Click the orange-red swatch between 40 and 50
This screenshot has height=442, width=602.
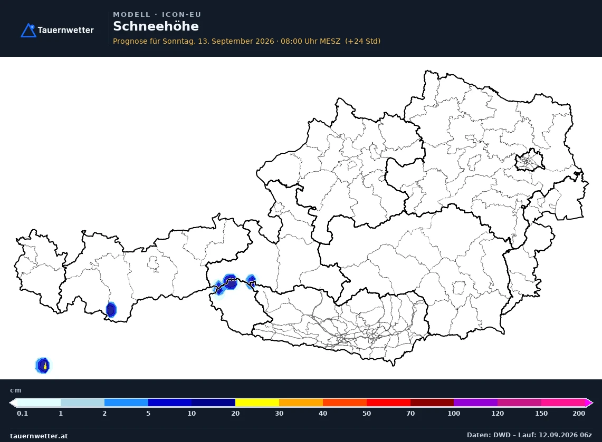[x=345, y=402]
